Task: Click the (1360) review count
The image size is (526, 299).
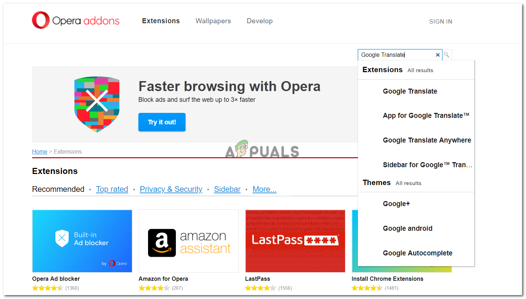Action: click(72, 288)
